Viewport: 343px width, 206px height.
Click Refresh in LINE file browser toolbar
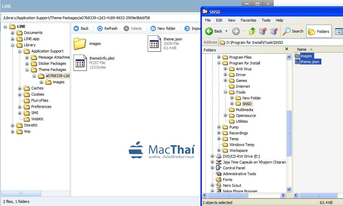(x=107, y=28)
